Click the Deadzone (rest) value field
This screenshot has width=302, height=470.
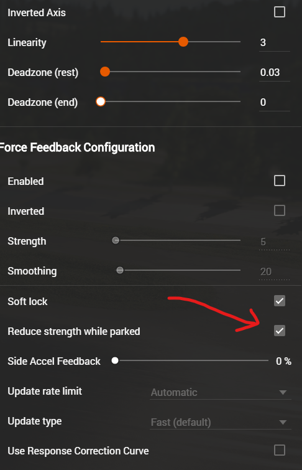point(275,73)
